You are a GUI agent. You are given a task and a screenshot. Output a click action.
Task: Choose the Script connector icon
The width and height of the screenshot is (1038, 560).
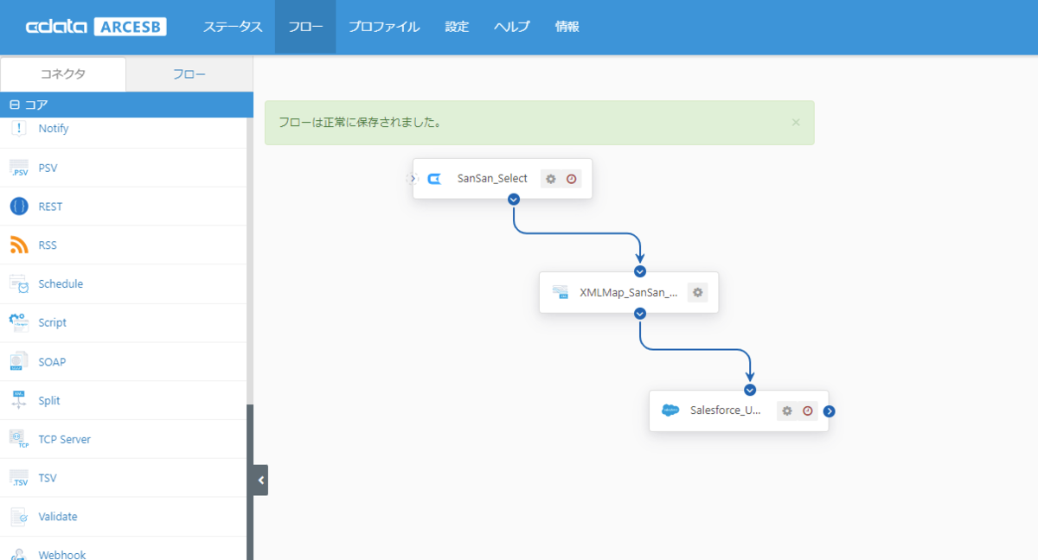pyautogui.click(x=19, y=322)
